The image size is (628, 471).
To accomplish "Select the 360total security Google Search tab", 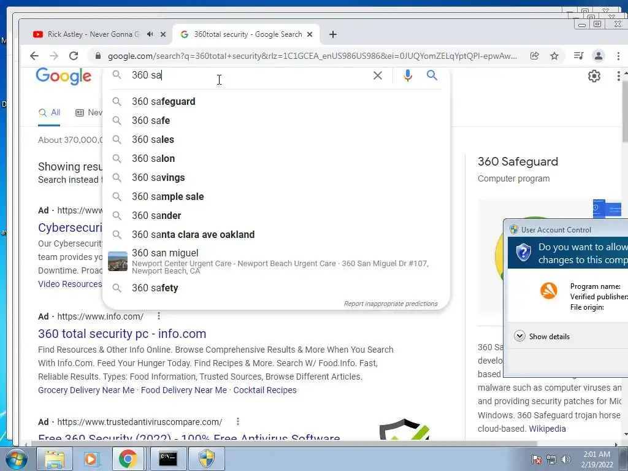I will click(246, 34).
